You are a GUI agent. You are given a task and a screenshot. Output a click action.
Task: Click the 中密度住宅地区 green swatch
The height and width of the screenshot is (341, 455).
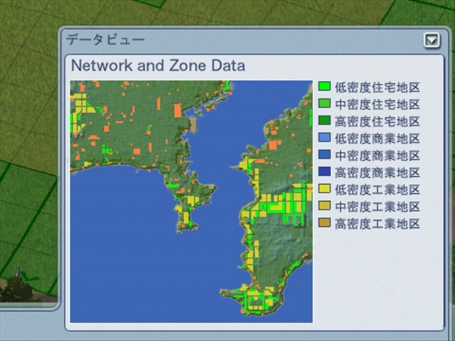(324, 104)
